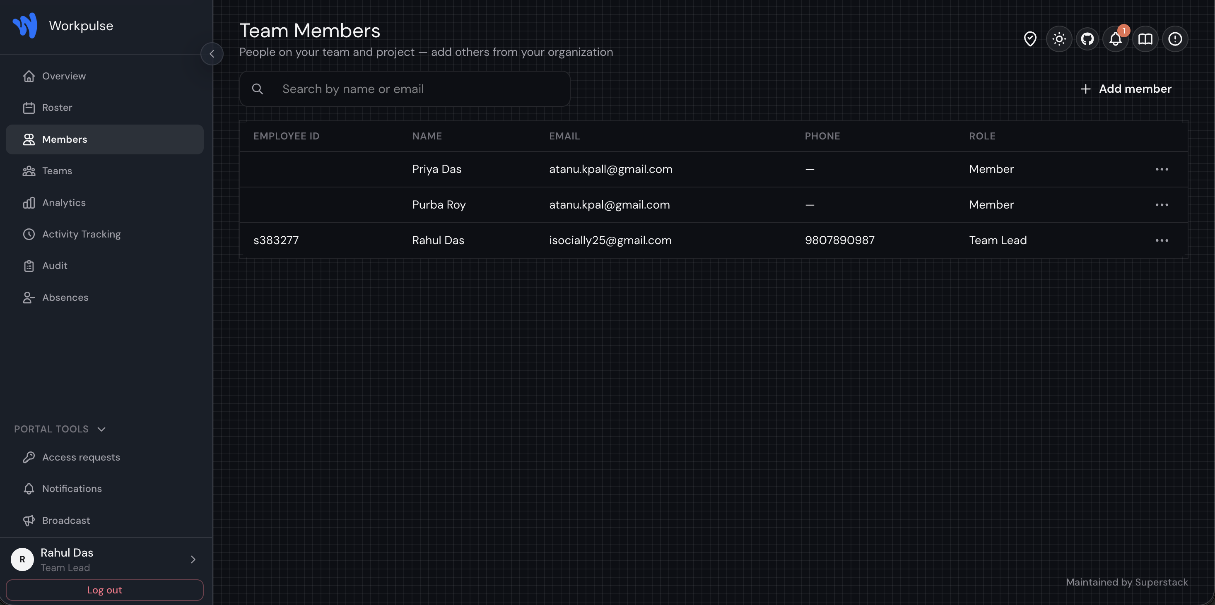1215x605 pixels.
Task: Click phone number 9807890987
Action: (x=839, y=240)
